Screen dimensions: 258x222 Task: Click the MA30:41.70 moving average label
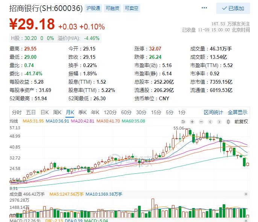point(108,121)
